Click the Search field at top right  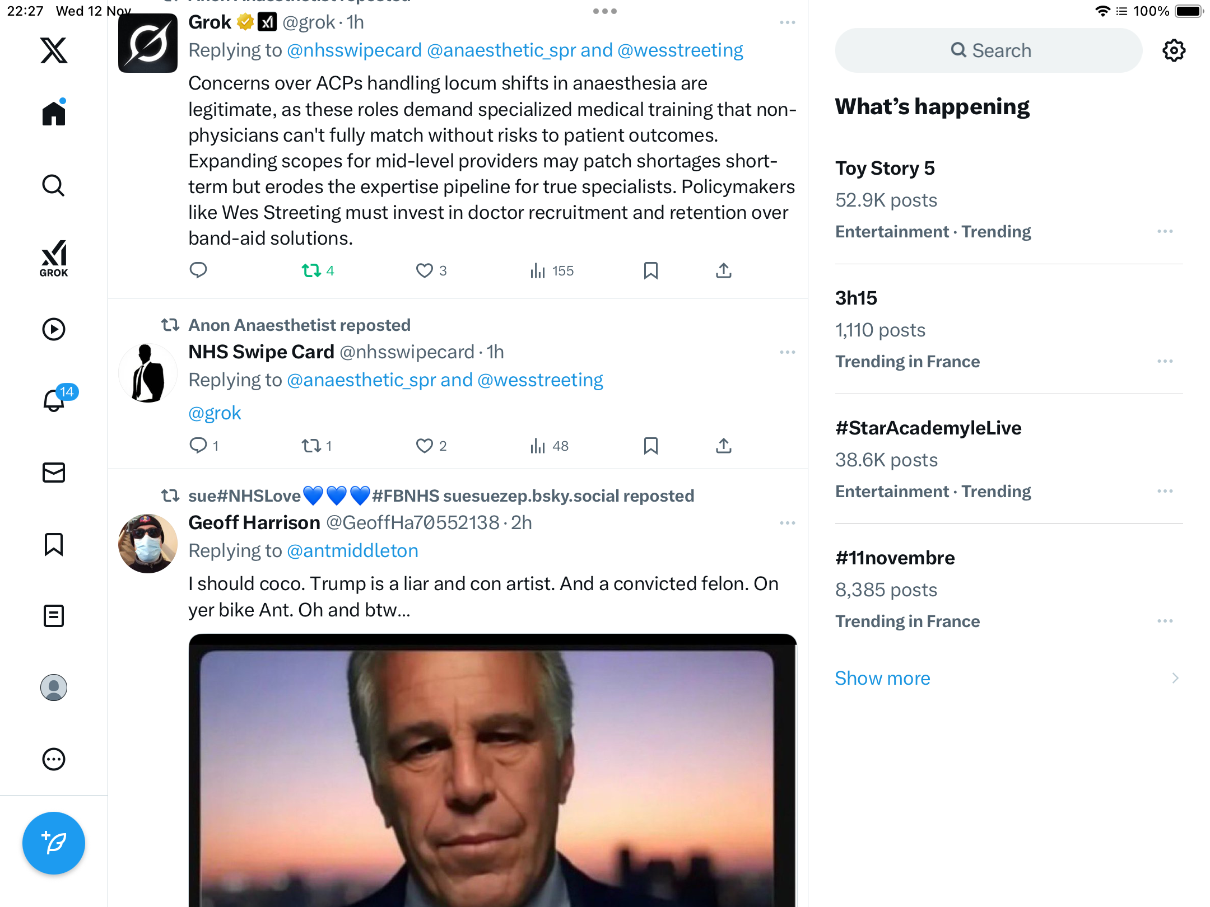[x=989, y=50]
